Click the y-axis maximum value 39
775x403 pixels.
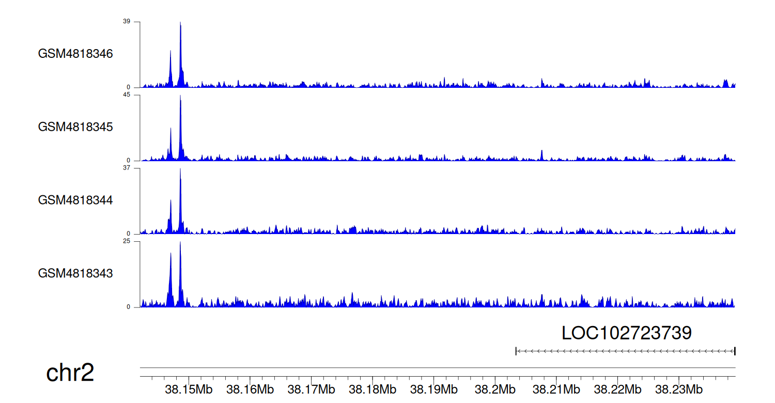click(127, 22)
